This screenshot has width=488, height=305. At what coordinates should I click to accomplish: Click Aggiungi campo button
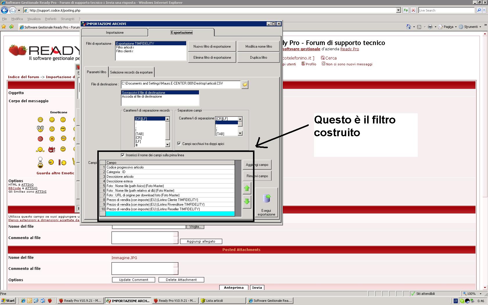[257, 165]
